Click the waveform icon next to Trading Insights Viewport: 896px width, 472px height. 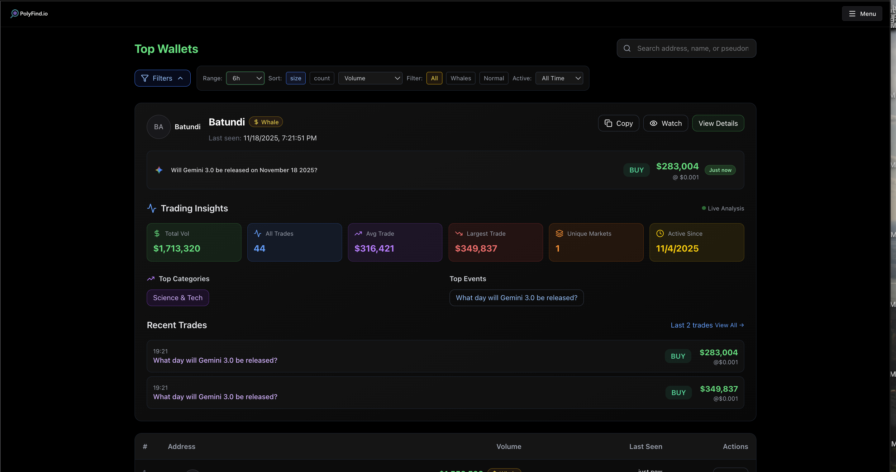(x=152, y=208)
